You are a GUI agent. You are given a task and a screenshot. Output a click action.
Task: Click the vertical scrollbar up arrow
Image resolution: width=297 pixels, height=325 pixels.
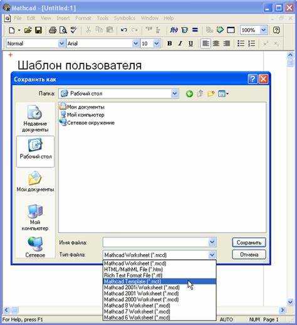[x=290, y=55]
